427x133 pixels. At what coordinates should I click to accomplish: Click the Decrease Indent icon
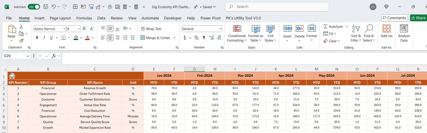125,38
